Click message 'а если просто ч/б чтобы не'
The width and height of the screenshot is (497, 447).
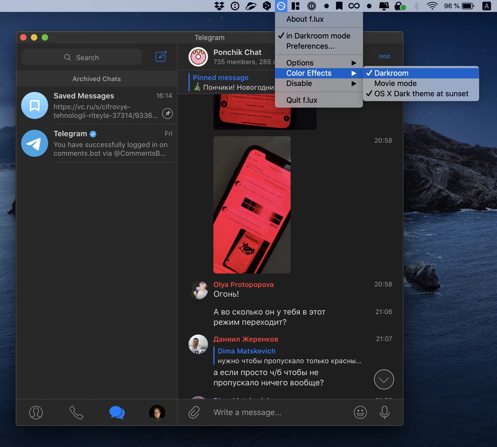coord(269,377)
